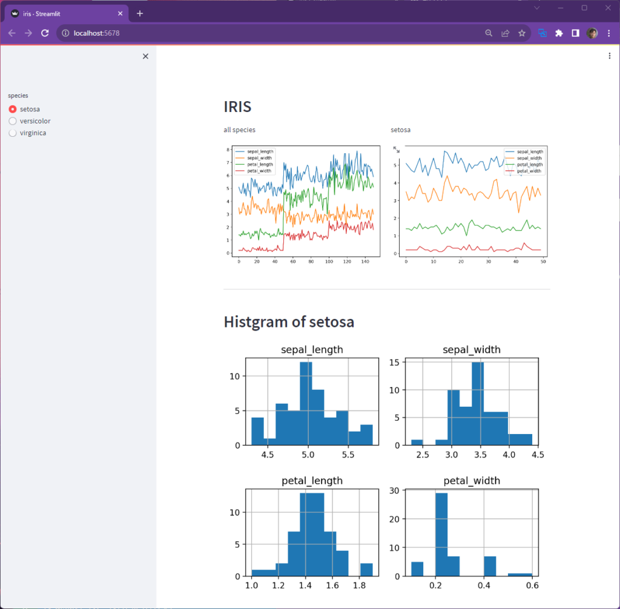Toggle the browser side panel
620x609 pixels.
(576, 33)
